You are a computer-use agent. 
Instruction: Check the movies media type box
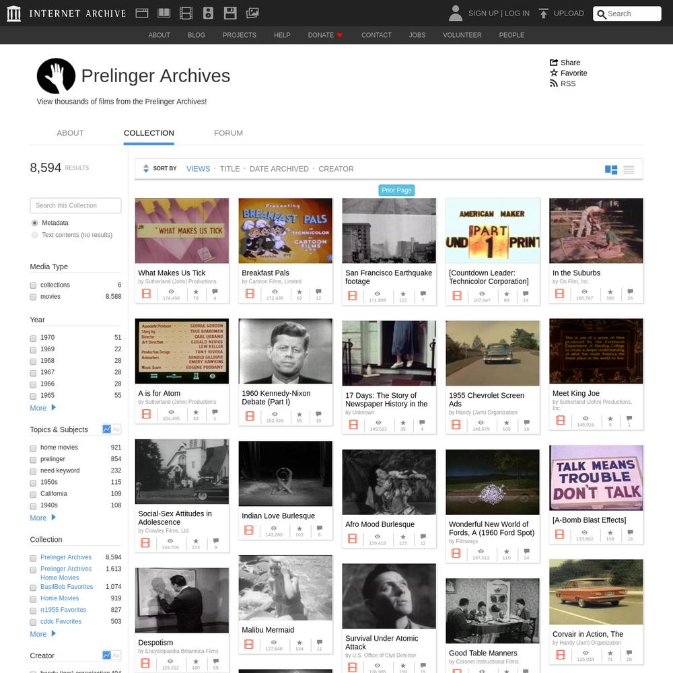click(33, 297)
